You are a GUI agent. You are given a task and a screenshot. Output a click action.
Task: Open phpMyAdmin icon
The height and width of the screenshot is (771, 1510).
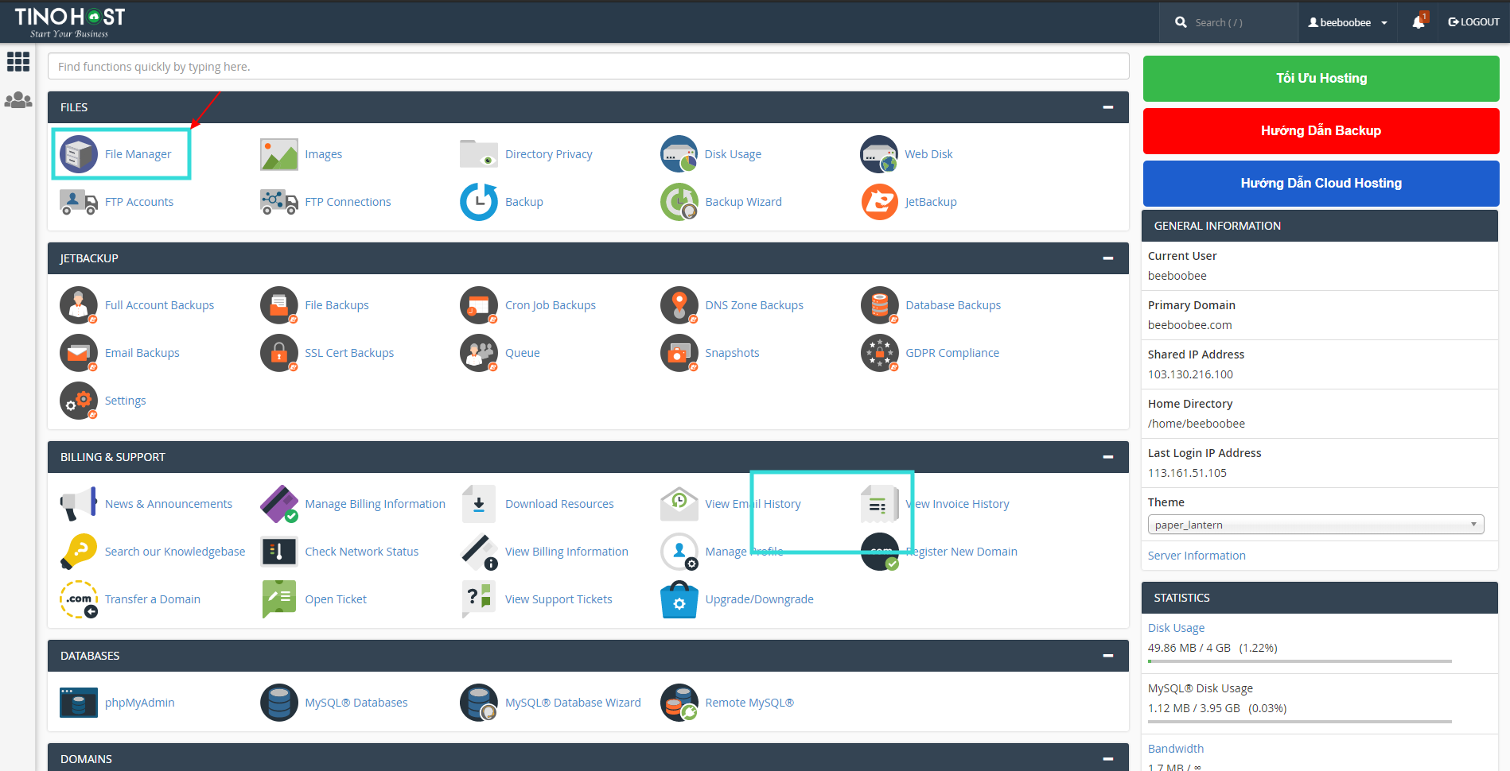[79, 703]
